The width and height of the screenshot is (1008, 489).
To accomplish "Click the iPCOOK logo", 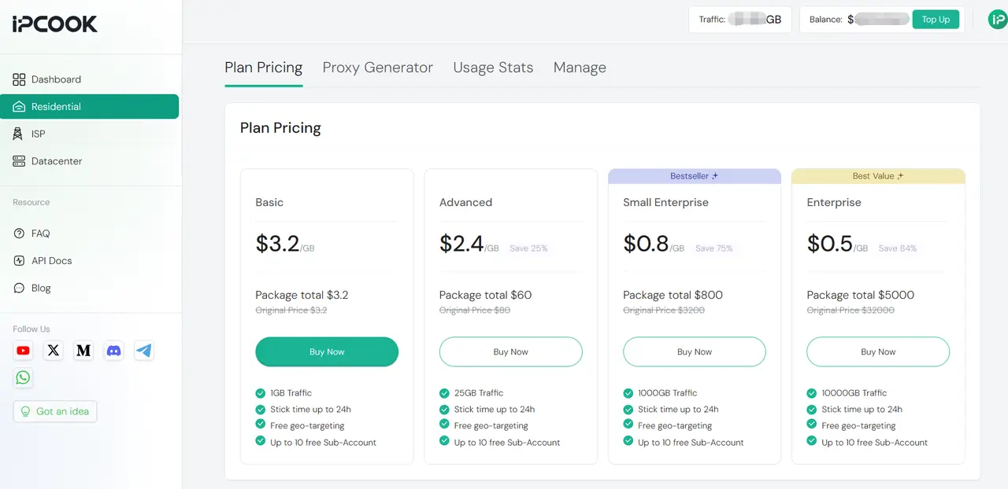I will (53, 24).
